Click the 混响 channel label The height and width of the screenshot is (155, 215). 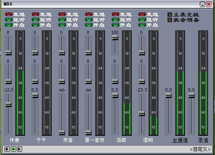(148, 140)
